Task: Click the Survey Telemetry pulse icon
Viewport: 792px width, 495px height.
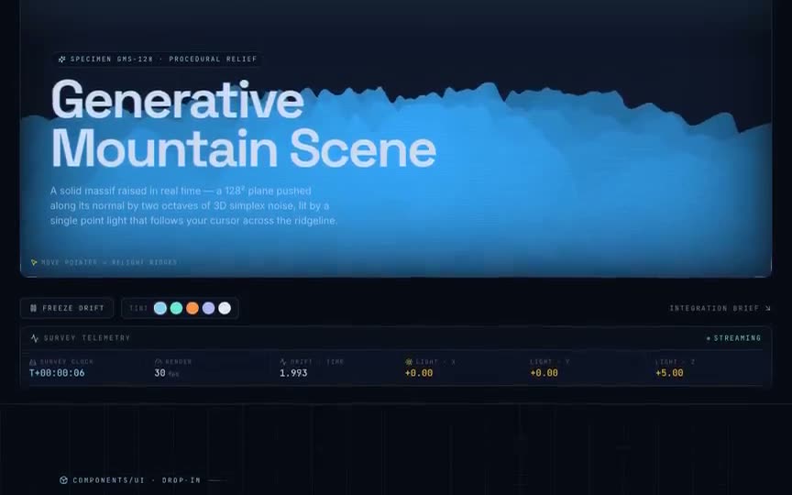Action: pos(34,338)
